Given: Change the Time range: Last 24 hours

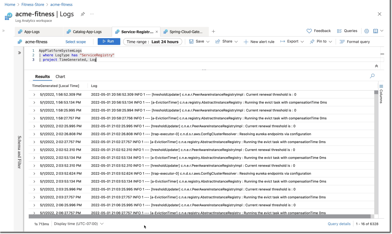Looking at the screenshot, I should [153, 42].
